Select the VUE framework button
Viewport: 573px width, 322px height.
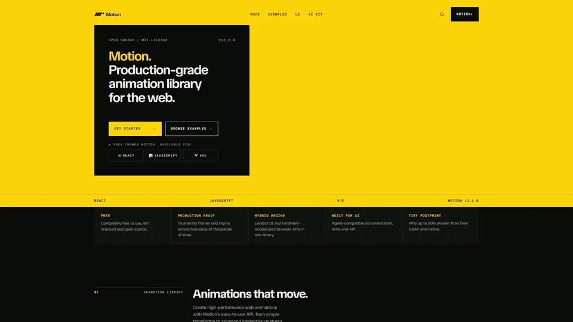(x=201, y=156)
